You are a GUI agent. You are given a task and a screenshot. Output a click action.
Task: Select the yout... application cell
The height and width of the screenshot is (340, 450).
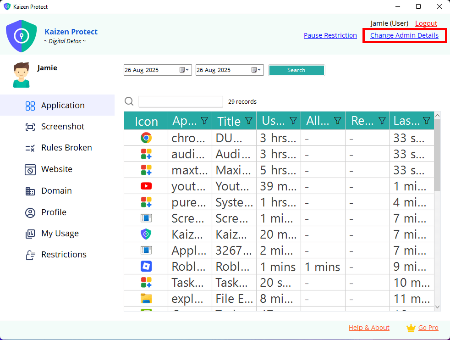(190, 186)
